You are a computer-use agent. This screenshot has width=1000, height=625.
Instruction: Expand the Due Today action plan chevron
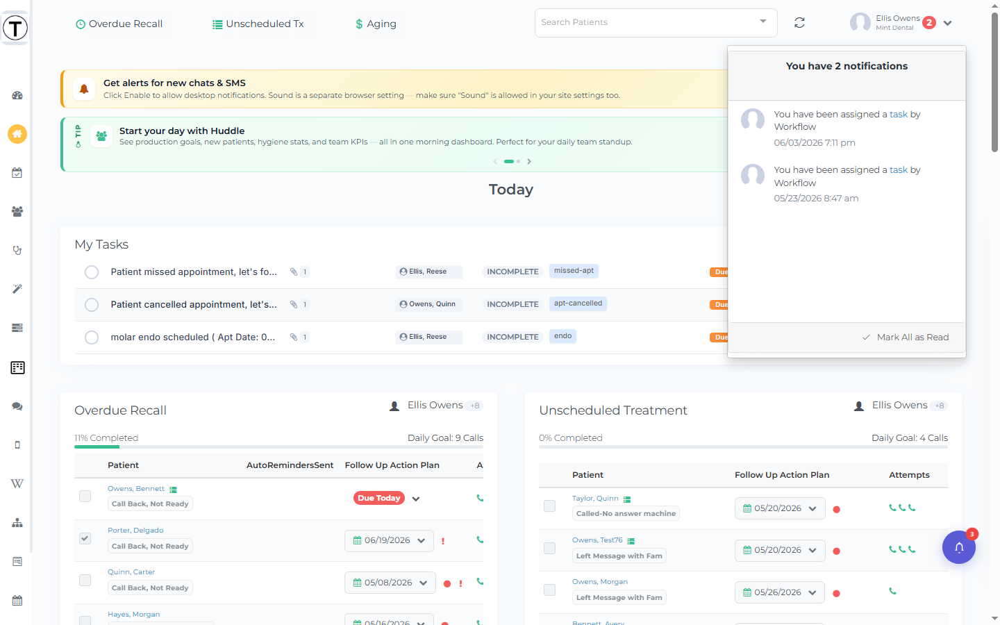416,499
